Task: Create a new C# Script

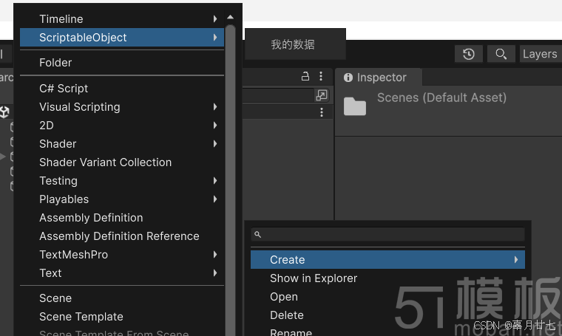Action: 122,89
